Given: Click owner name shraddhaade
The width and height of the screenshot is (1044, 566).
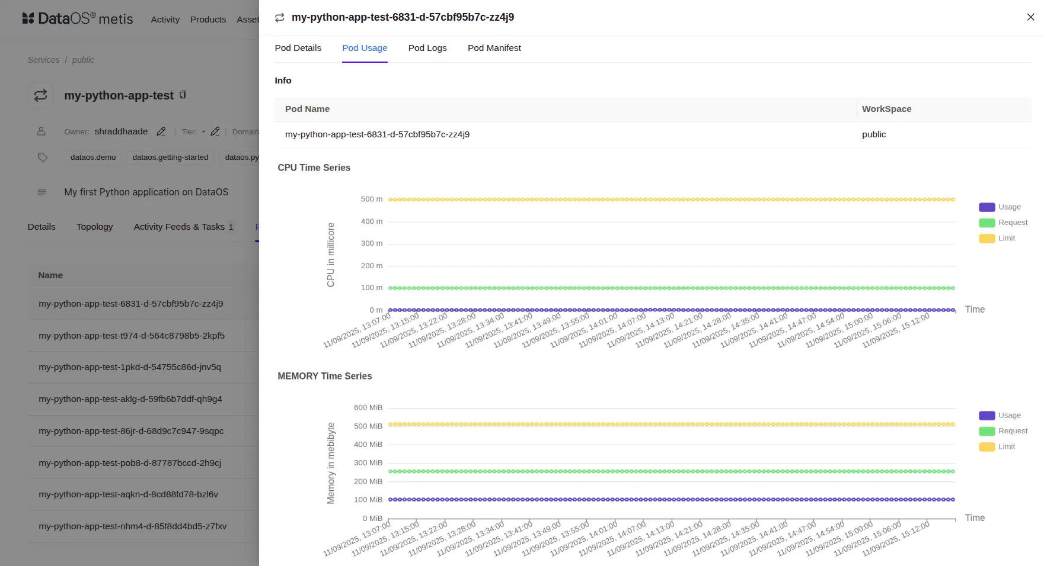Looking at the screenshot, I should pos(121,131).
